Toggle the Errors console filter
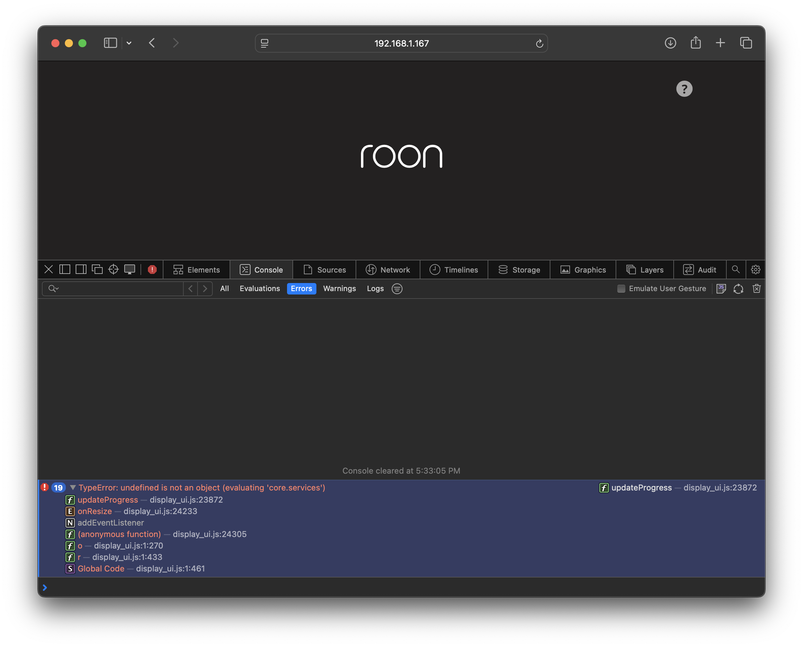The height and width of the screenshot is (647, 803). (x=301, y=288)
